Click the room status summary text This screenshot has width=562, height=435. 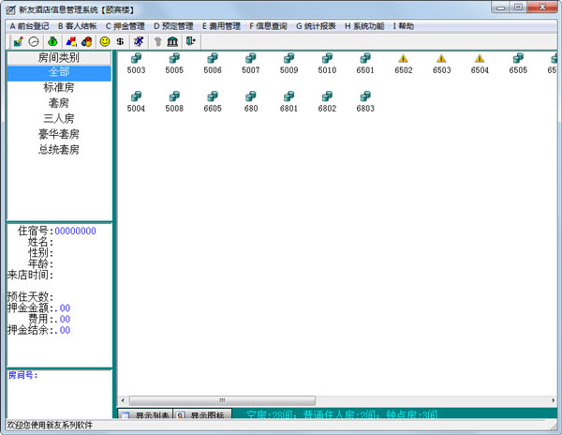tap(342, 414)
